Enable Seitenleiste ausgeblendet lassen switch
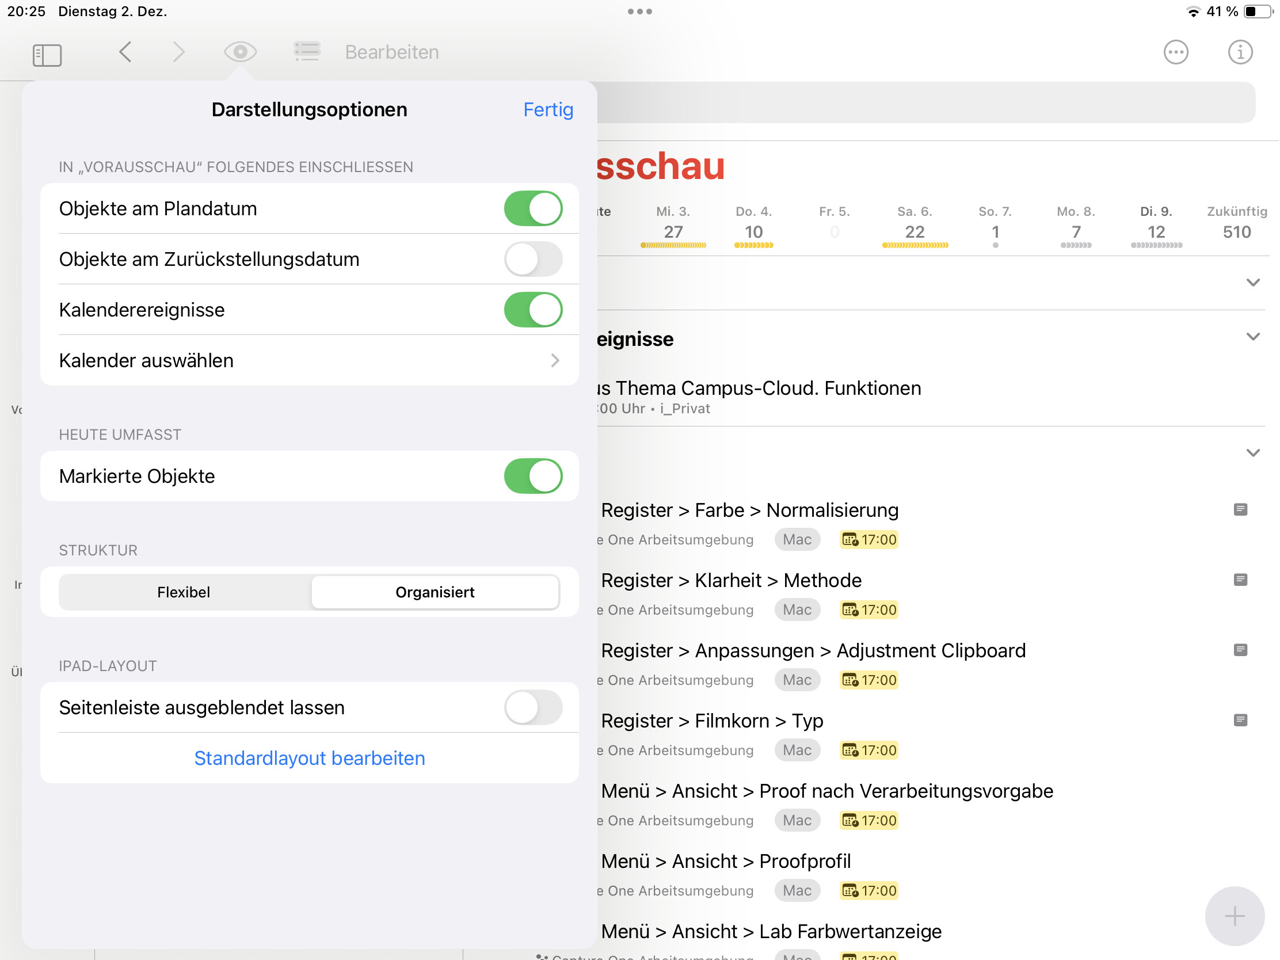Viewport: 1280px width, 960px height. (x=532, y=707)
